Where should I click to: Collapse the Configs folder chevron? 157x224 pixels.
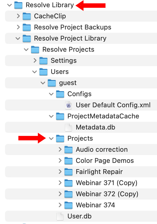51,94
